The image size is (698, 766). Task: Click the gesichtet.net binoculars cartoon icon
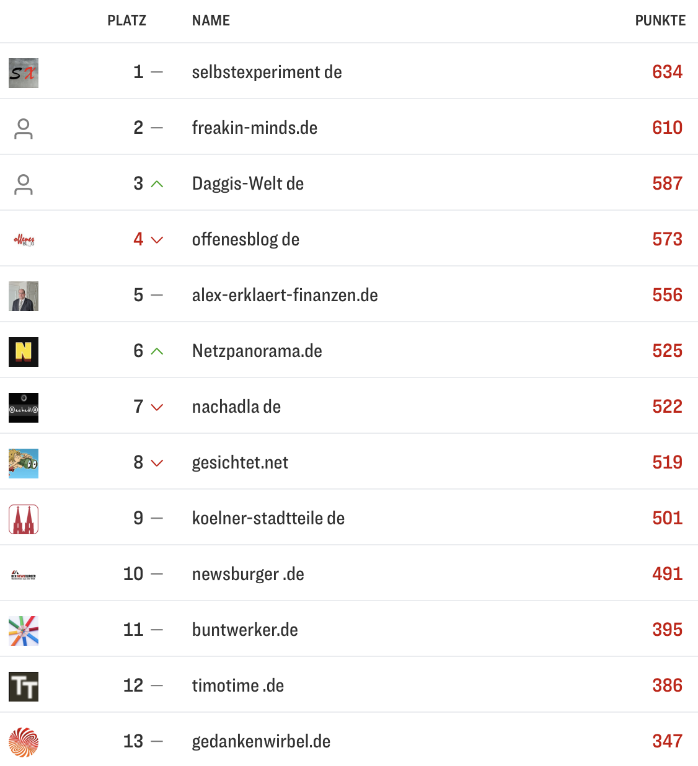[x=24, y=464]
